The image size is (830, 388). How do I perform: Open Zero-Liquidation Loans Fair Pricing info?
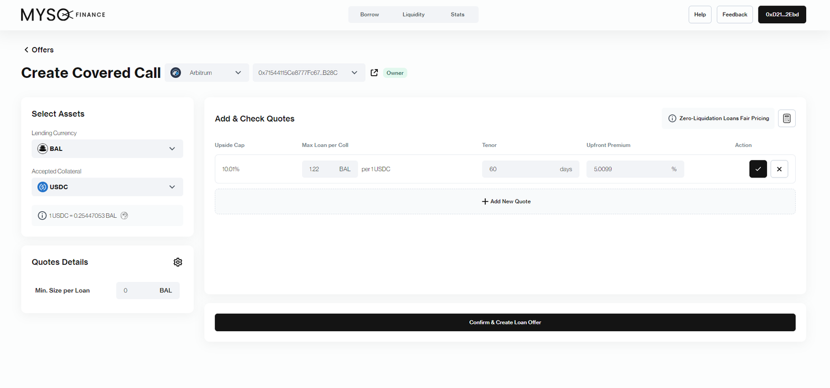click(718, 118)
